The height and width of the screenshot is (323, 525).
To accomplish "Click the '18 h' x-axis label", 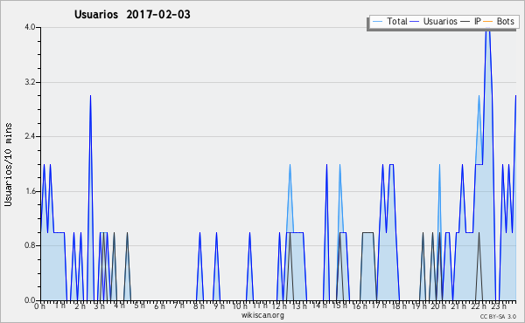I will pyautogui.click(x=399, y=306).
